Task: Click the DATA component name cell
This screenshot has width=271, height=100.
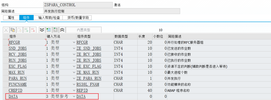Action: click(x=27, y=97)
